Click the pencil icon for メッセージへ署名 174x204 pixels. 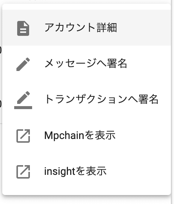pos(23,64)
